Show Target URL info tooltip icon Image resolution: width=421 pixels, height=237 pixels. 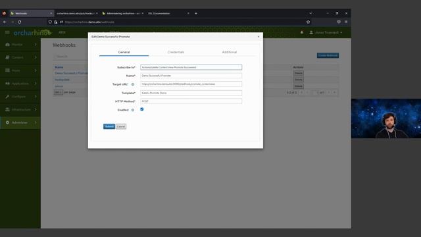[133, 84]
